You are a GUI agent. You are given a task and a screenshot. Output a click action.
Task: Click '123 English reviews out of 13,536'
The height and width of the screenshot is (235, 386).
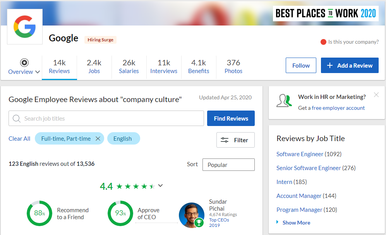coord(51,164)
